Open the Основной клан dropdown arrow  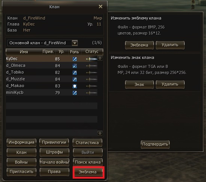pos(75,43)
